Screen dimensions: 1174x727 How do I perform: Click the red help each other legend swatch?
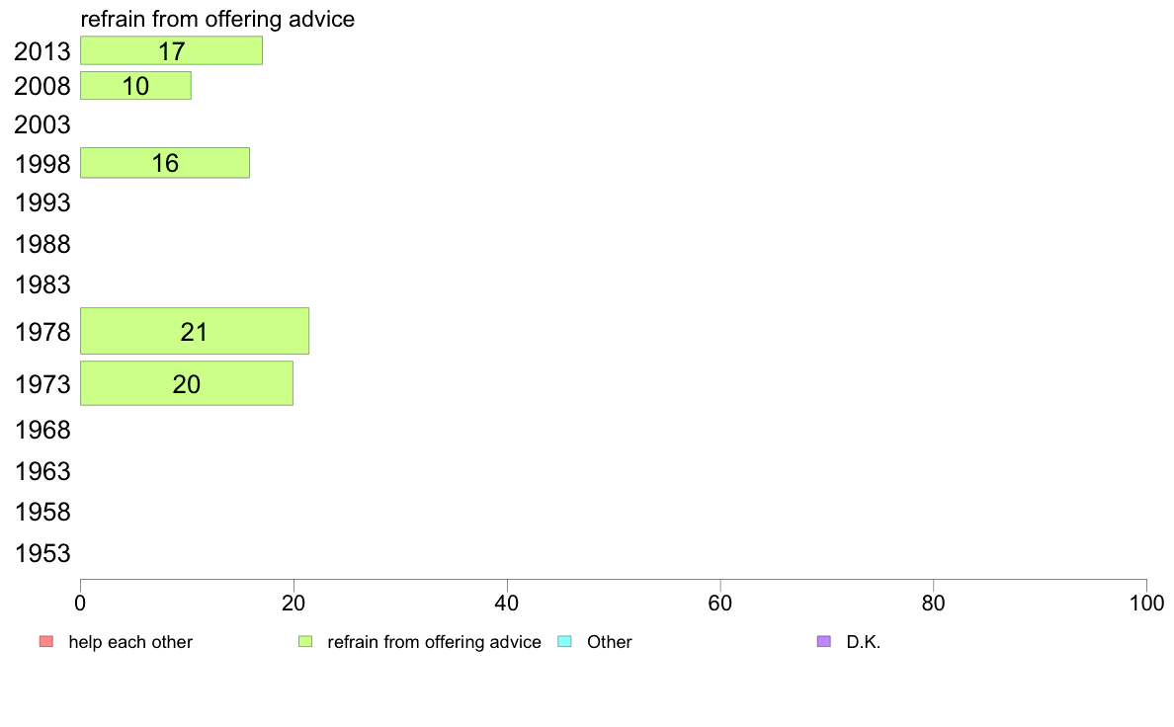click(x=46, y=642)
